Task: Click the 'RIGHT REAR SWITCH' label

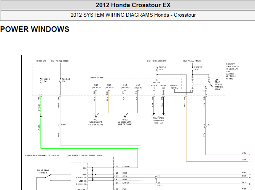Action: (x=43, y=172)
